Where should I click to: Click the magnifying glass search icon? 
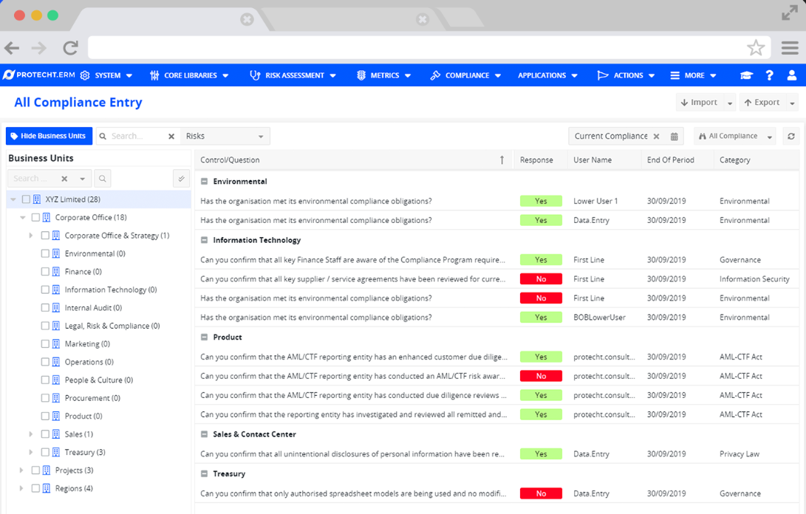tap(103, 178)
